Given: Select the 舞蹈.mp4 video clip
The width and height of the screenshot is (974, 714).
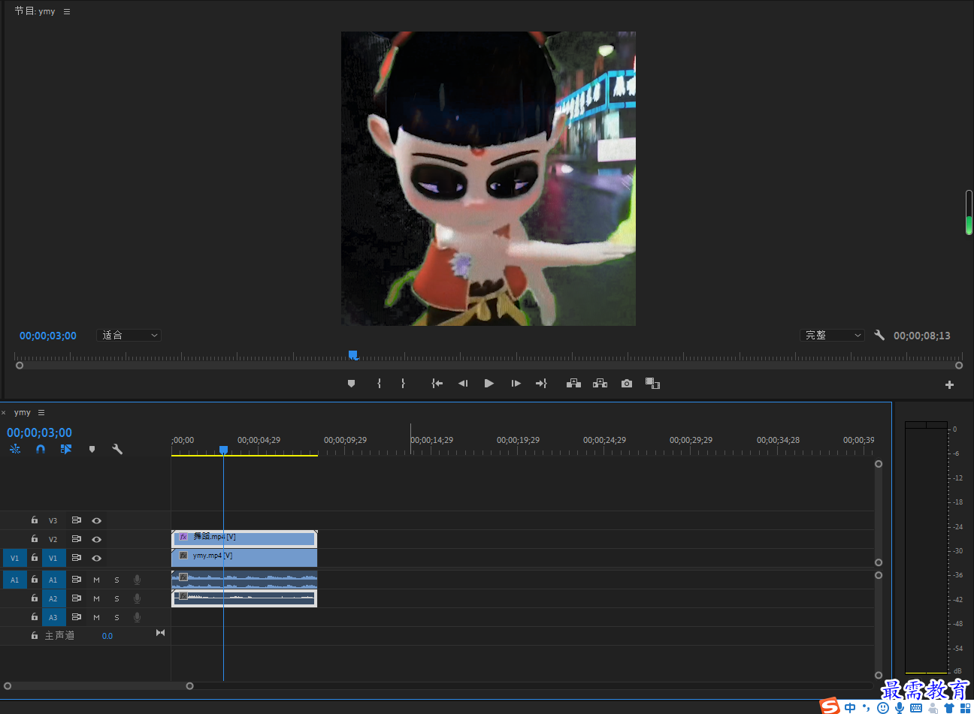Looking at the screenshot, I should 244,538.
